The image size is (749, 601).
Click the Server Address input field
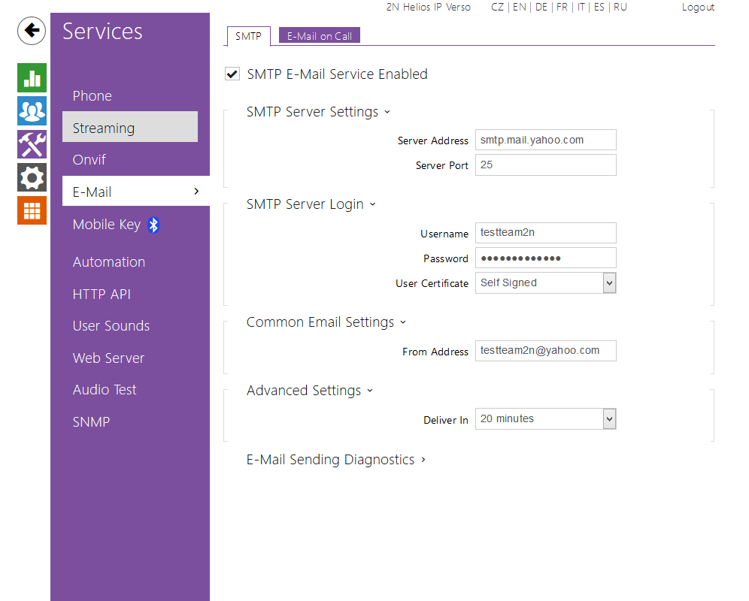(x=545, y=140)
